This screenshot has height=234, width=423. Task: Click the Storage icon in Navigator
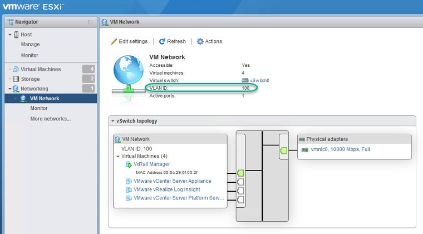tap(16, 79)
